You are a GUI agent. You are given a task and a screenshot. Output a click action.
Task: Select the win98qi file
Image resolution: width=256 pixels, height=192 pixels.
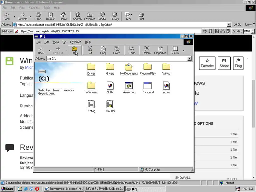click(x=110, y=106)
